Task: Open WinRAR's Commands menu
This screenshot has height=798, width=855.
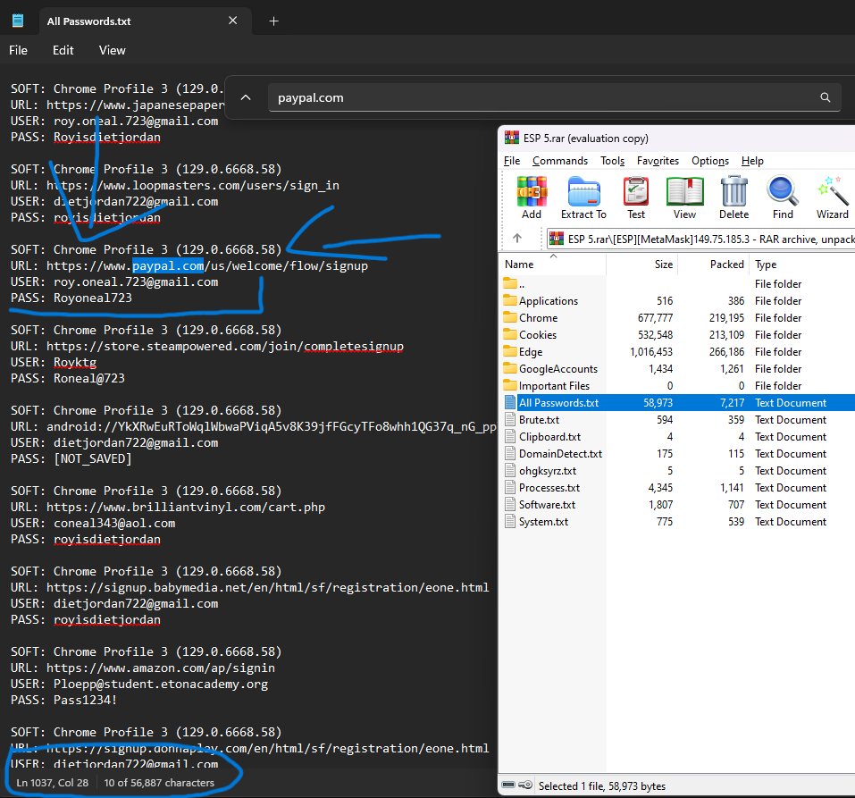Action: tap(560, 161)
